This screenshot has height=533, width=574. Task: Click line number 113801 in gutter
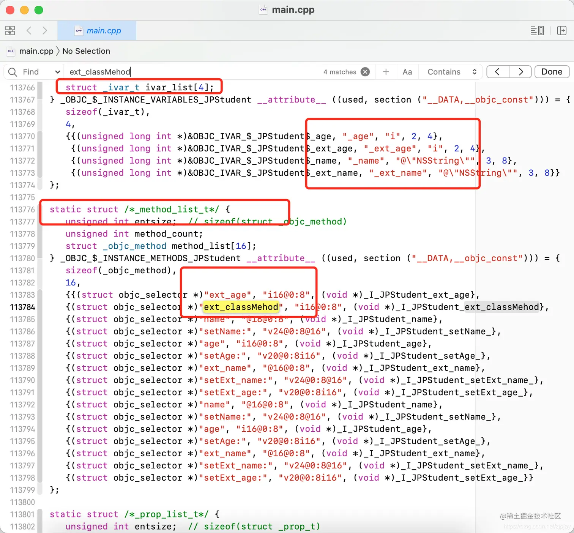pyautogui.click(x=22, y=514)
